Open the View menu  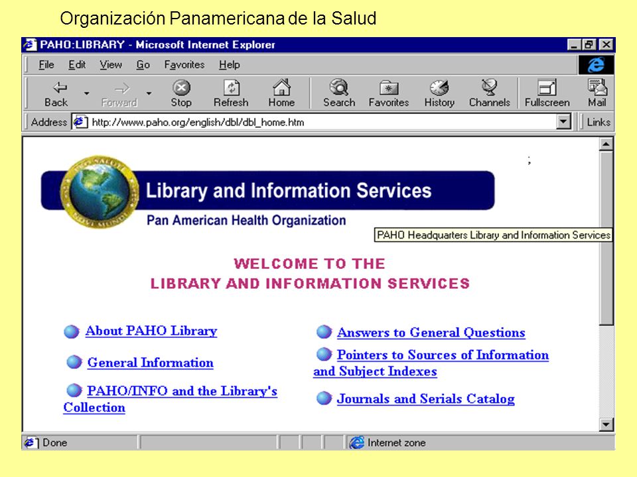point(111,65)
